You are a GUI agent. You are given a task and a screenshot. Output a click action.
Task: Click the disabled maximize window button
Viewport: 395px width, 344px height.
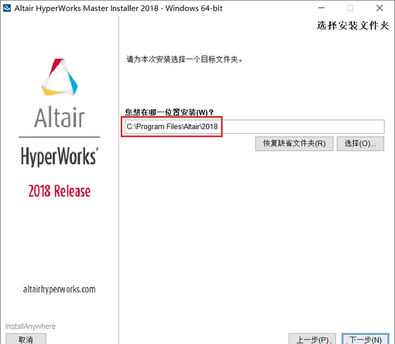pyautogui.click(x=350, y=8)
